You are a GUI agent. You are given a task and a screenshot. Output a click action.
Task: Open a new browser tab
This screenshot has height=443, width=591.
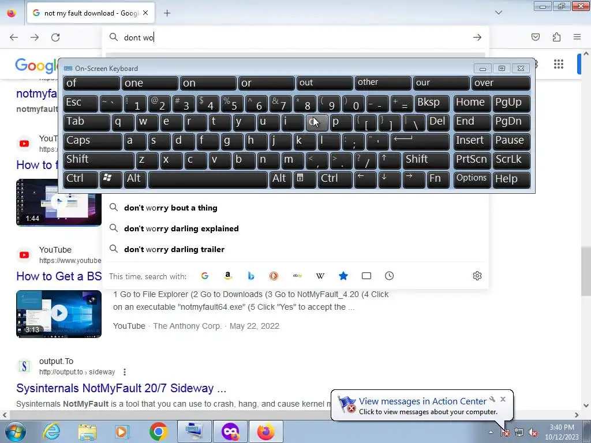(167, 13)
